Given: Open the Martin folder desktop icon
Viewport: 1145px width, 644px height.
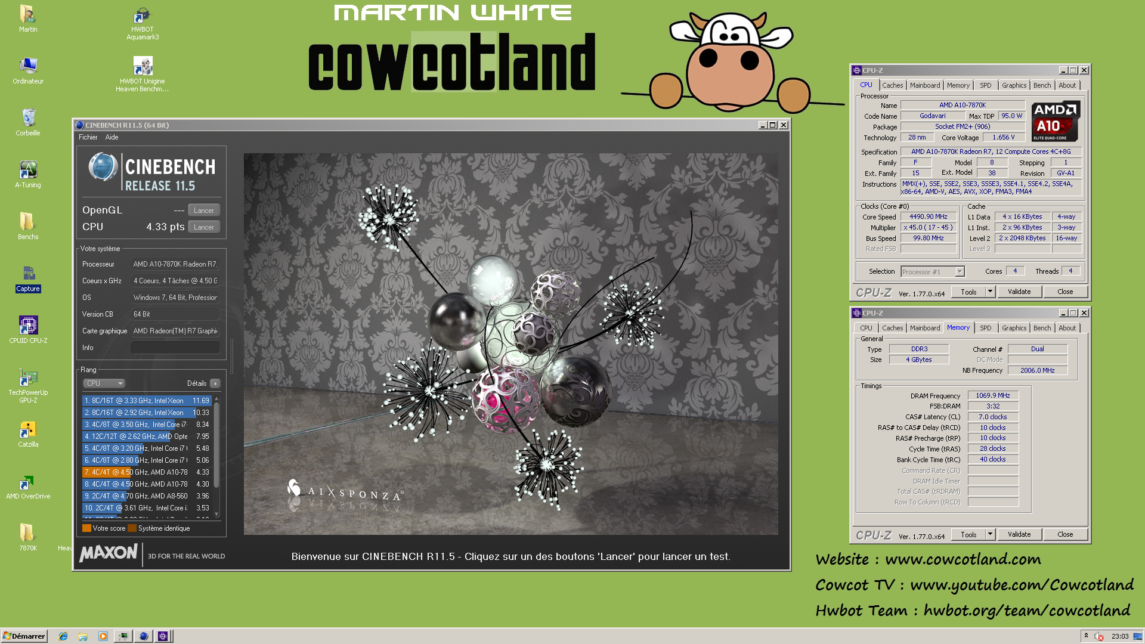Looking at the screenshot, I should coord(27,18).
